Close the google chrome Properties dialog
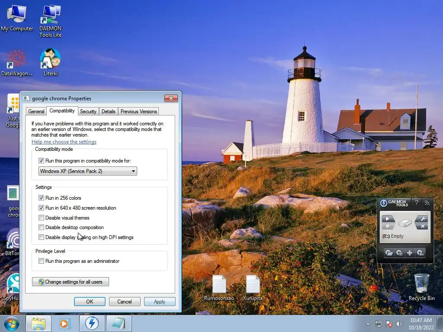Image resolution: width=443 pixels, height=332 pixels. click(171, 98)
